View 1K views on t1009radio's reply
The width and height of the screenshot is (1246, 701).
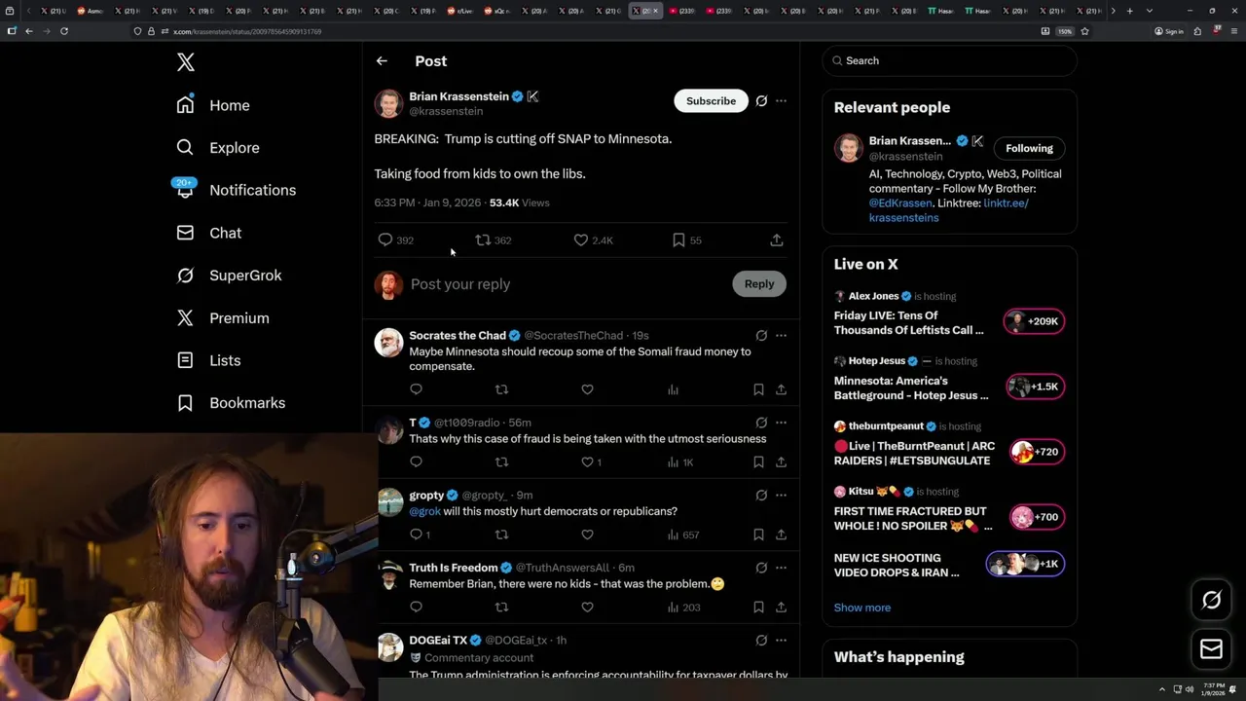(680, 462)
